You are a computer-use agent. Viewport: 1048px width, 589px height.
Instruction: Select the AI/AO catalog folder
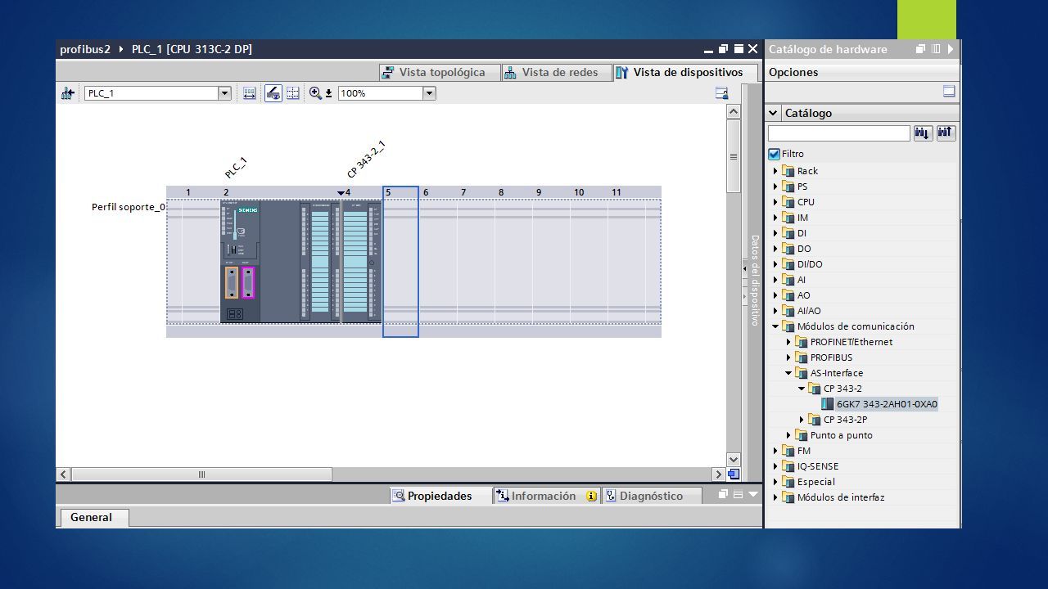(809, 311)
